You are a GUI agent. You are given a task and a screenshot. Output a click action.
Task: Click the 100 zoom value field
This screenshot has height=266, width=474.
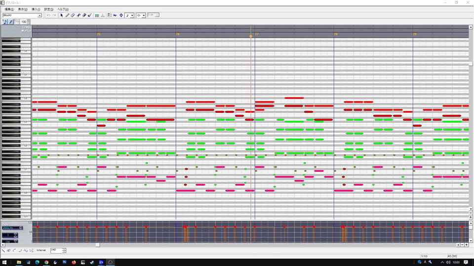coord(24,22)
